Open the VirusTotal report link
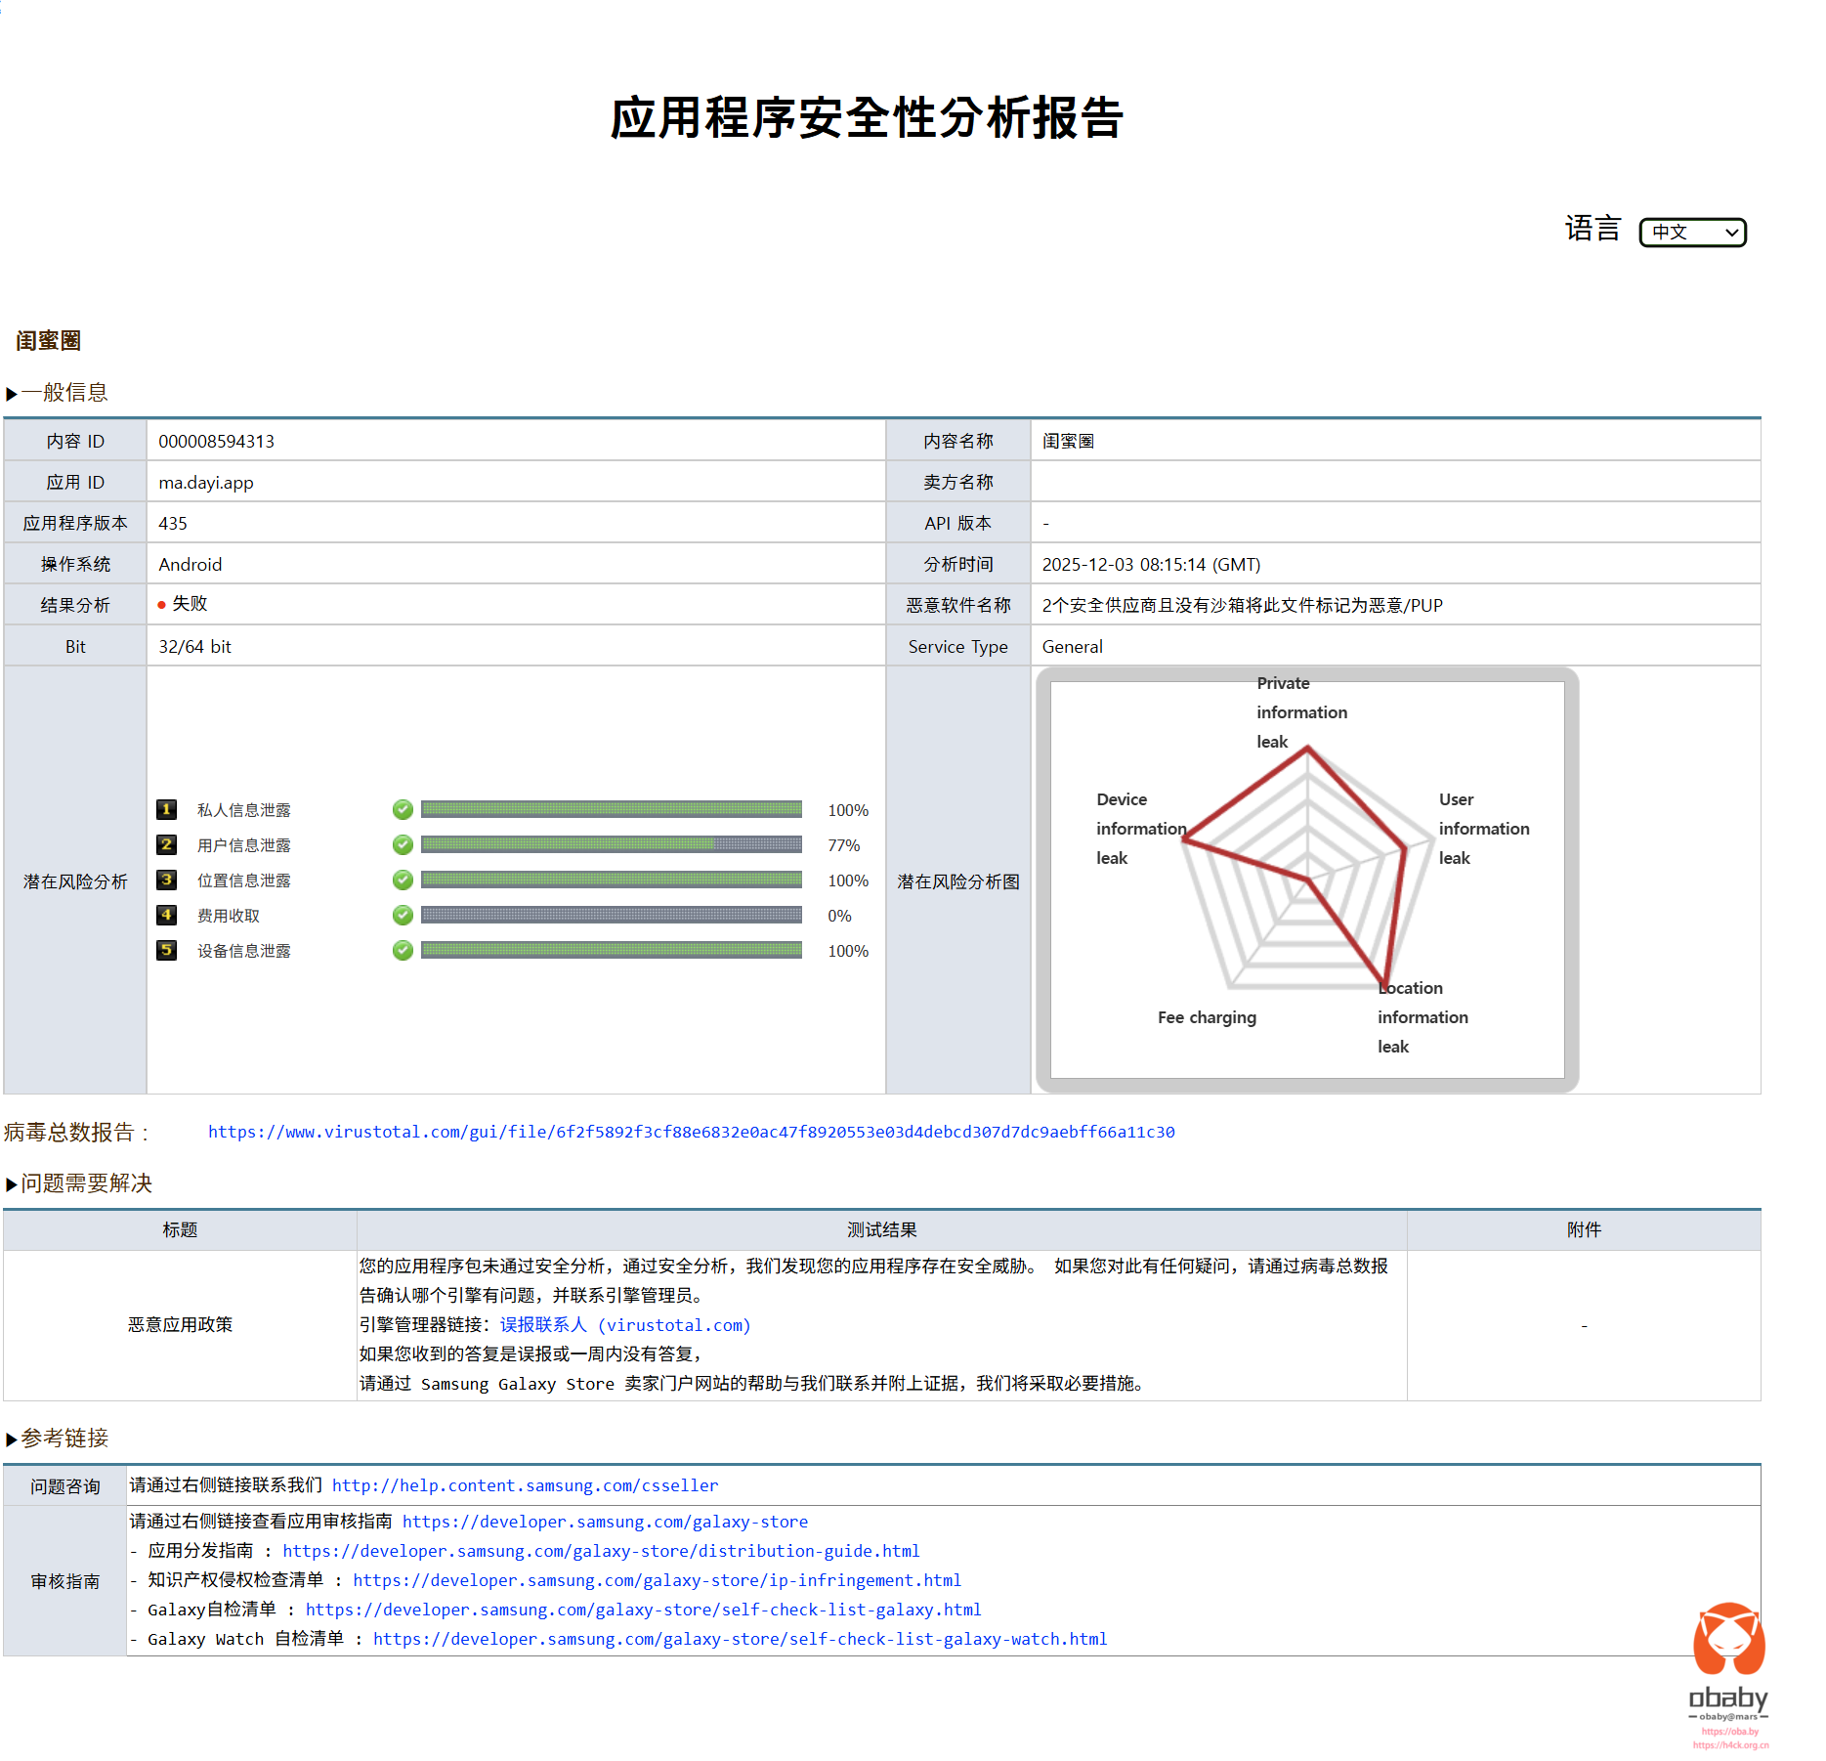1826x1761 pixels. click(691, 1132)
